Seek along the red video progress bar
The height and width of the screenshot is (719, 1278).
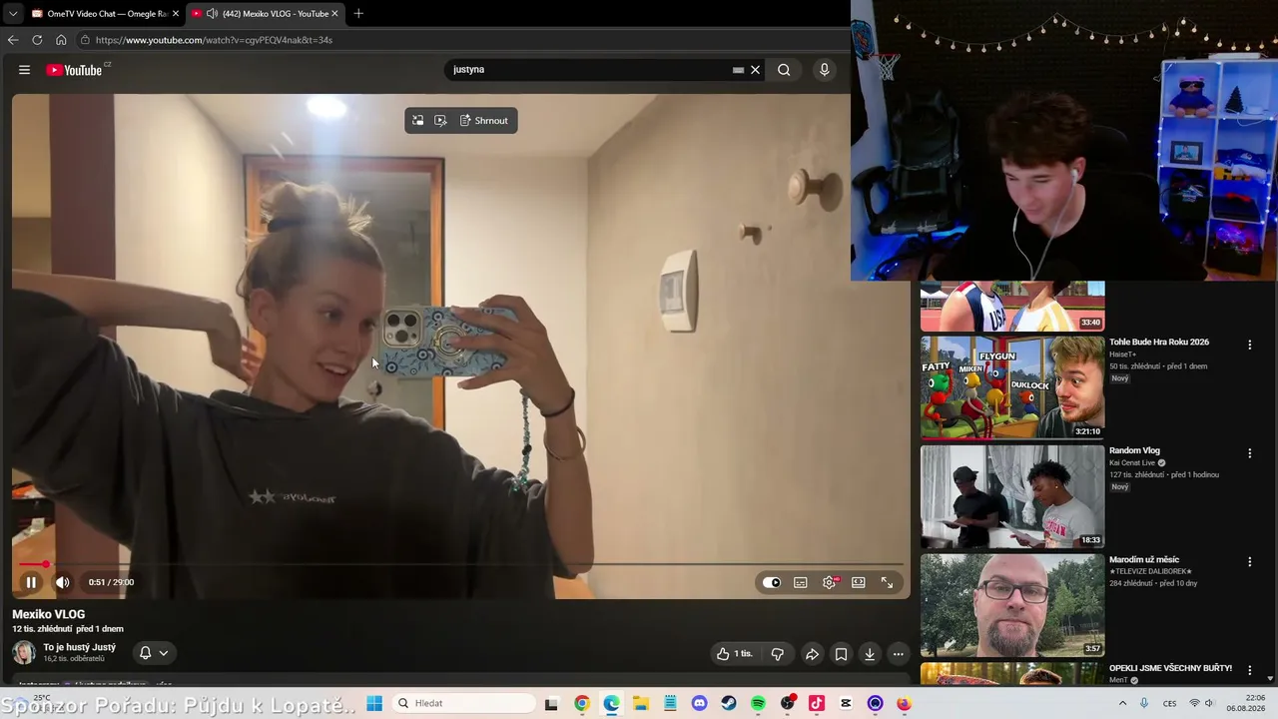tap(459, 564)
